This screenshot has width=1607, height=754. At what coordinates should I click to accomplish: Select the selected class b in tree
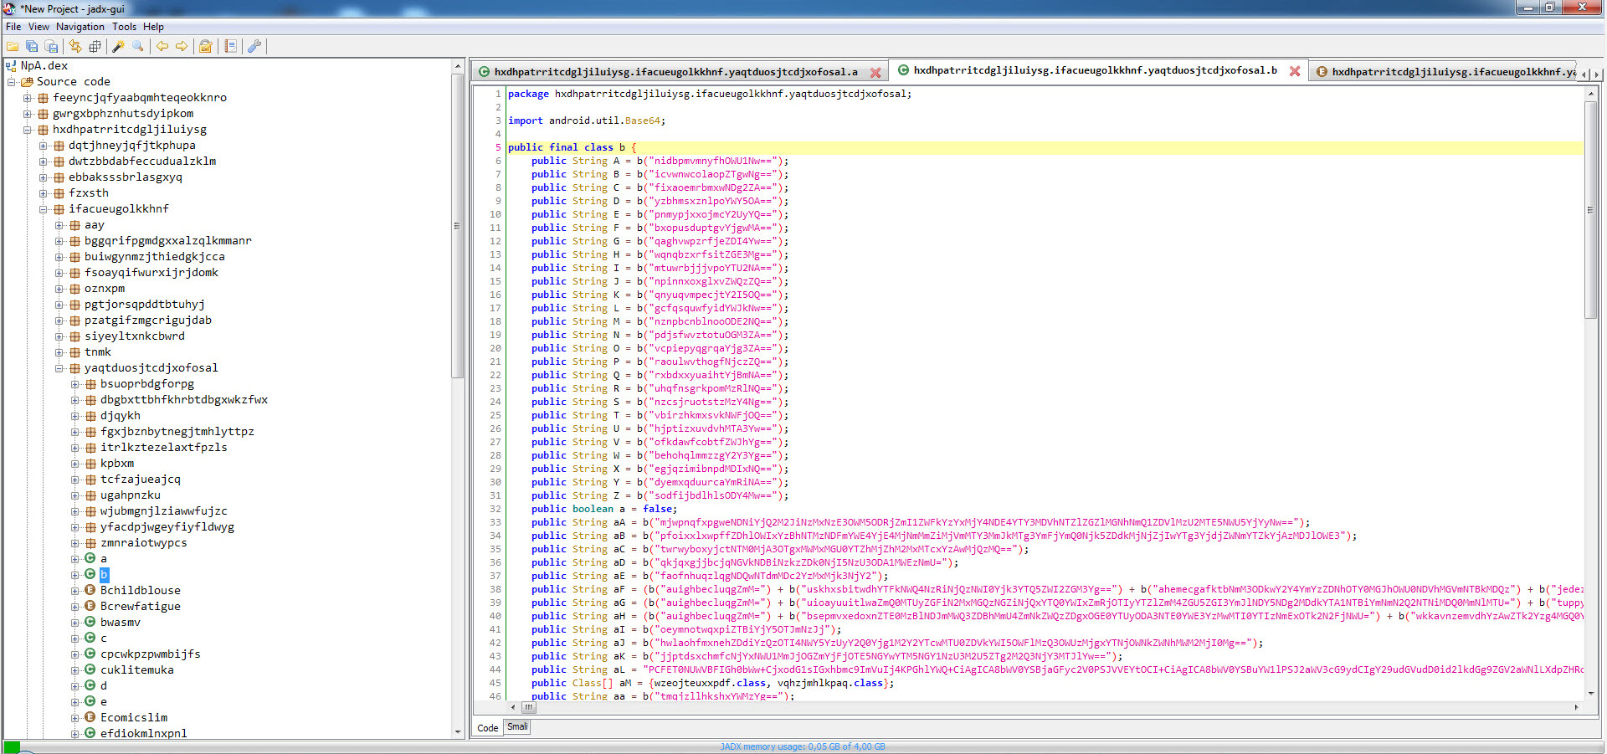[x=104, y=575]
